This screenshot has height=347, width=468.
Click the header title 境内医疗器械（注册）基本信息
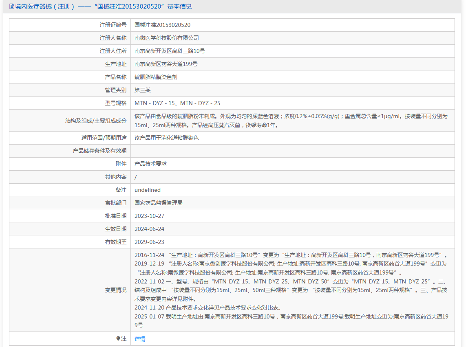coord(103,7)
